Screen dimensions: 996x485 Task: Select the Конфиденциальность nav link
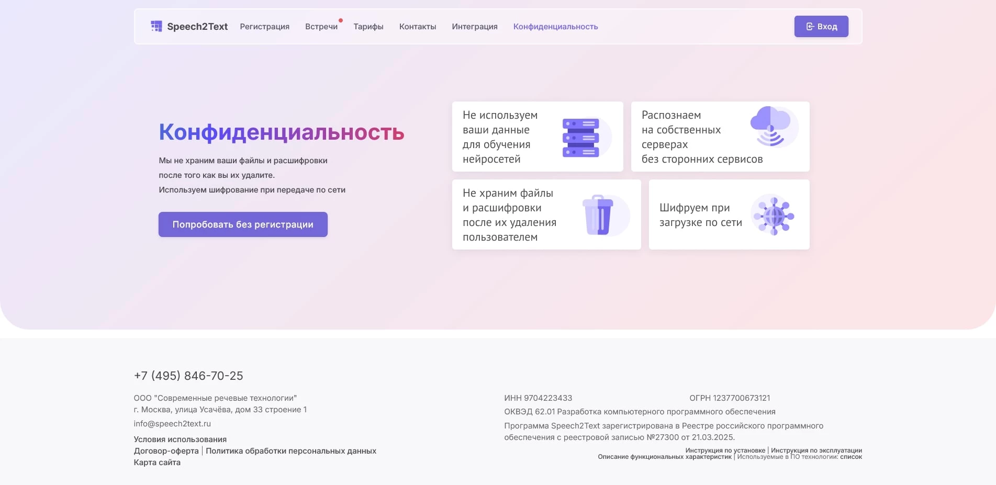[x=555, y=27]
